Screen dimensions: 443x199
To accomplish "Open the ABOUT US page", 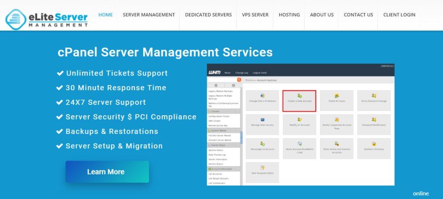I will click(x=322, y=15).
